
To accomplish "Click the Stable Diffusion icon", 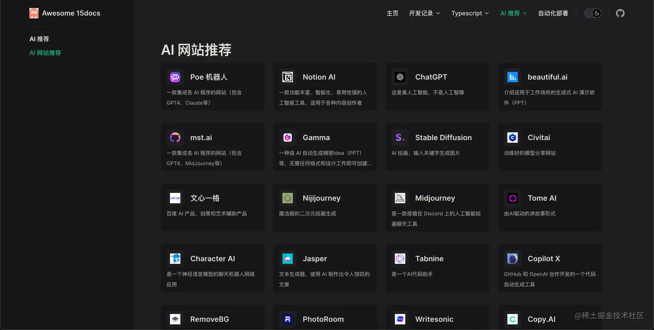I will point(400,137).
